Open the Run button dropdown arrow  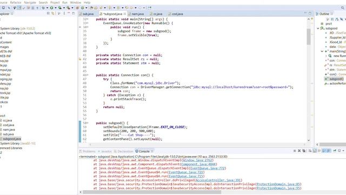pyautogui.click(x=56, y=8)
